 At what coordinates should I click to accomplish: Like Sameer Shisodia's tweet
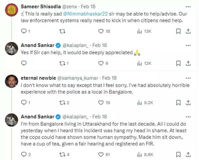101,31
